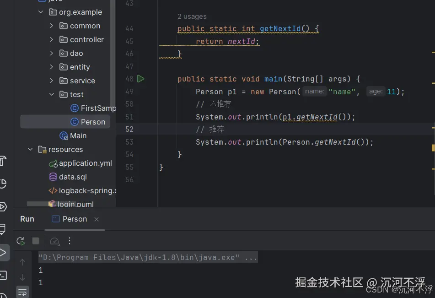Click the up arrow in the console gutter

pyautogui.click(x=22, y=262)
